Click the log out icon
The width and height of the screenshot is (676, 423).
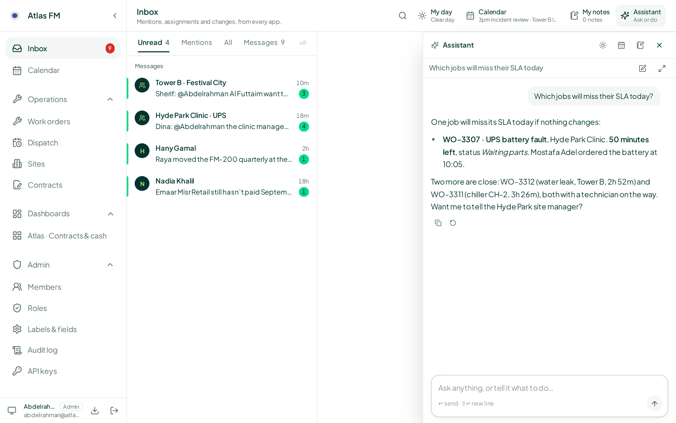click(x=114, y=410)
